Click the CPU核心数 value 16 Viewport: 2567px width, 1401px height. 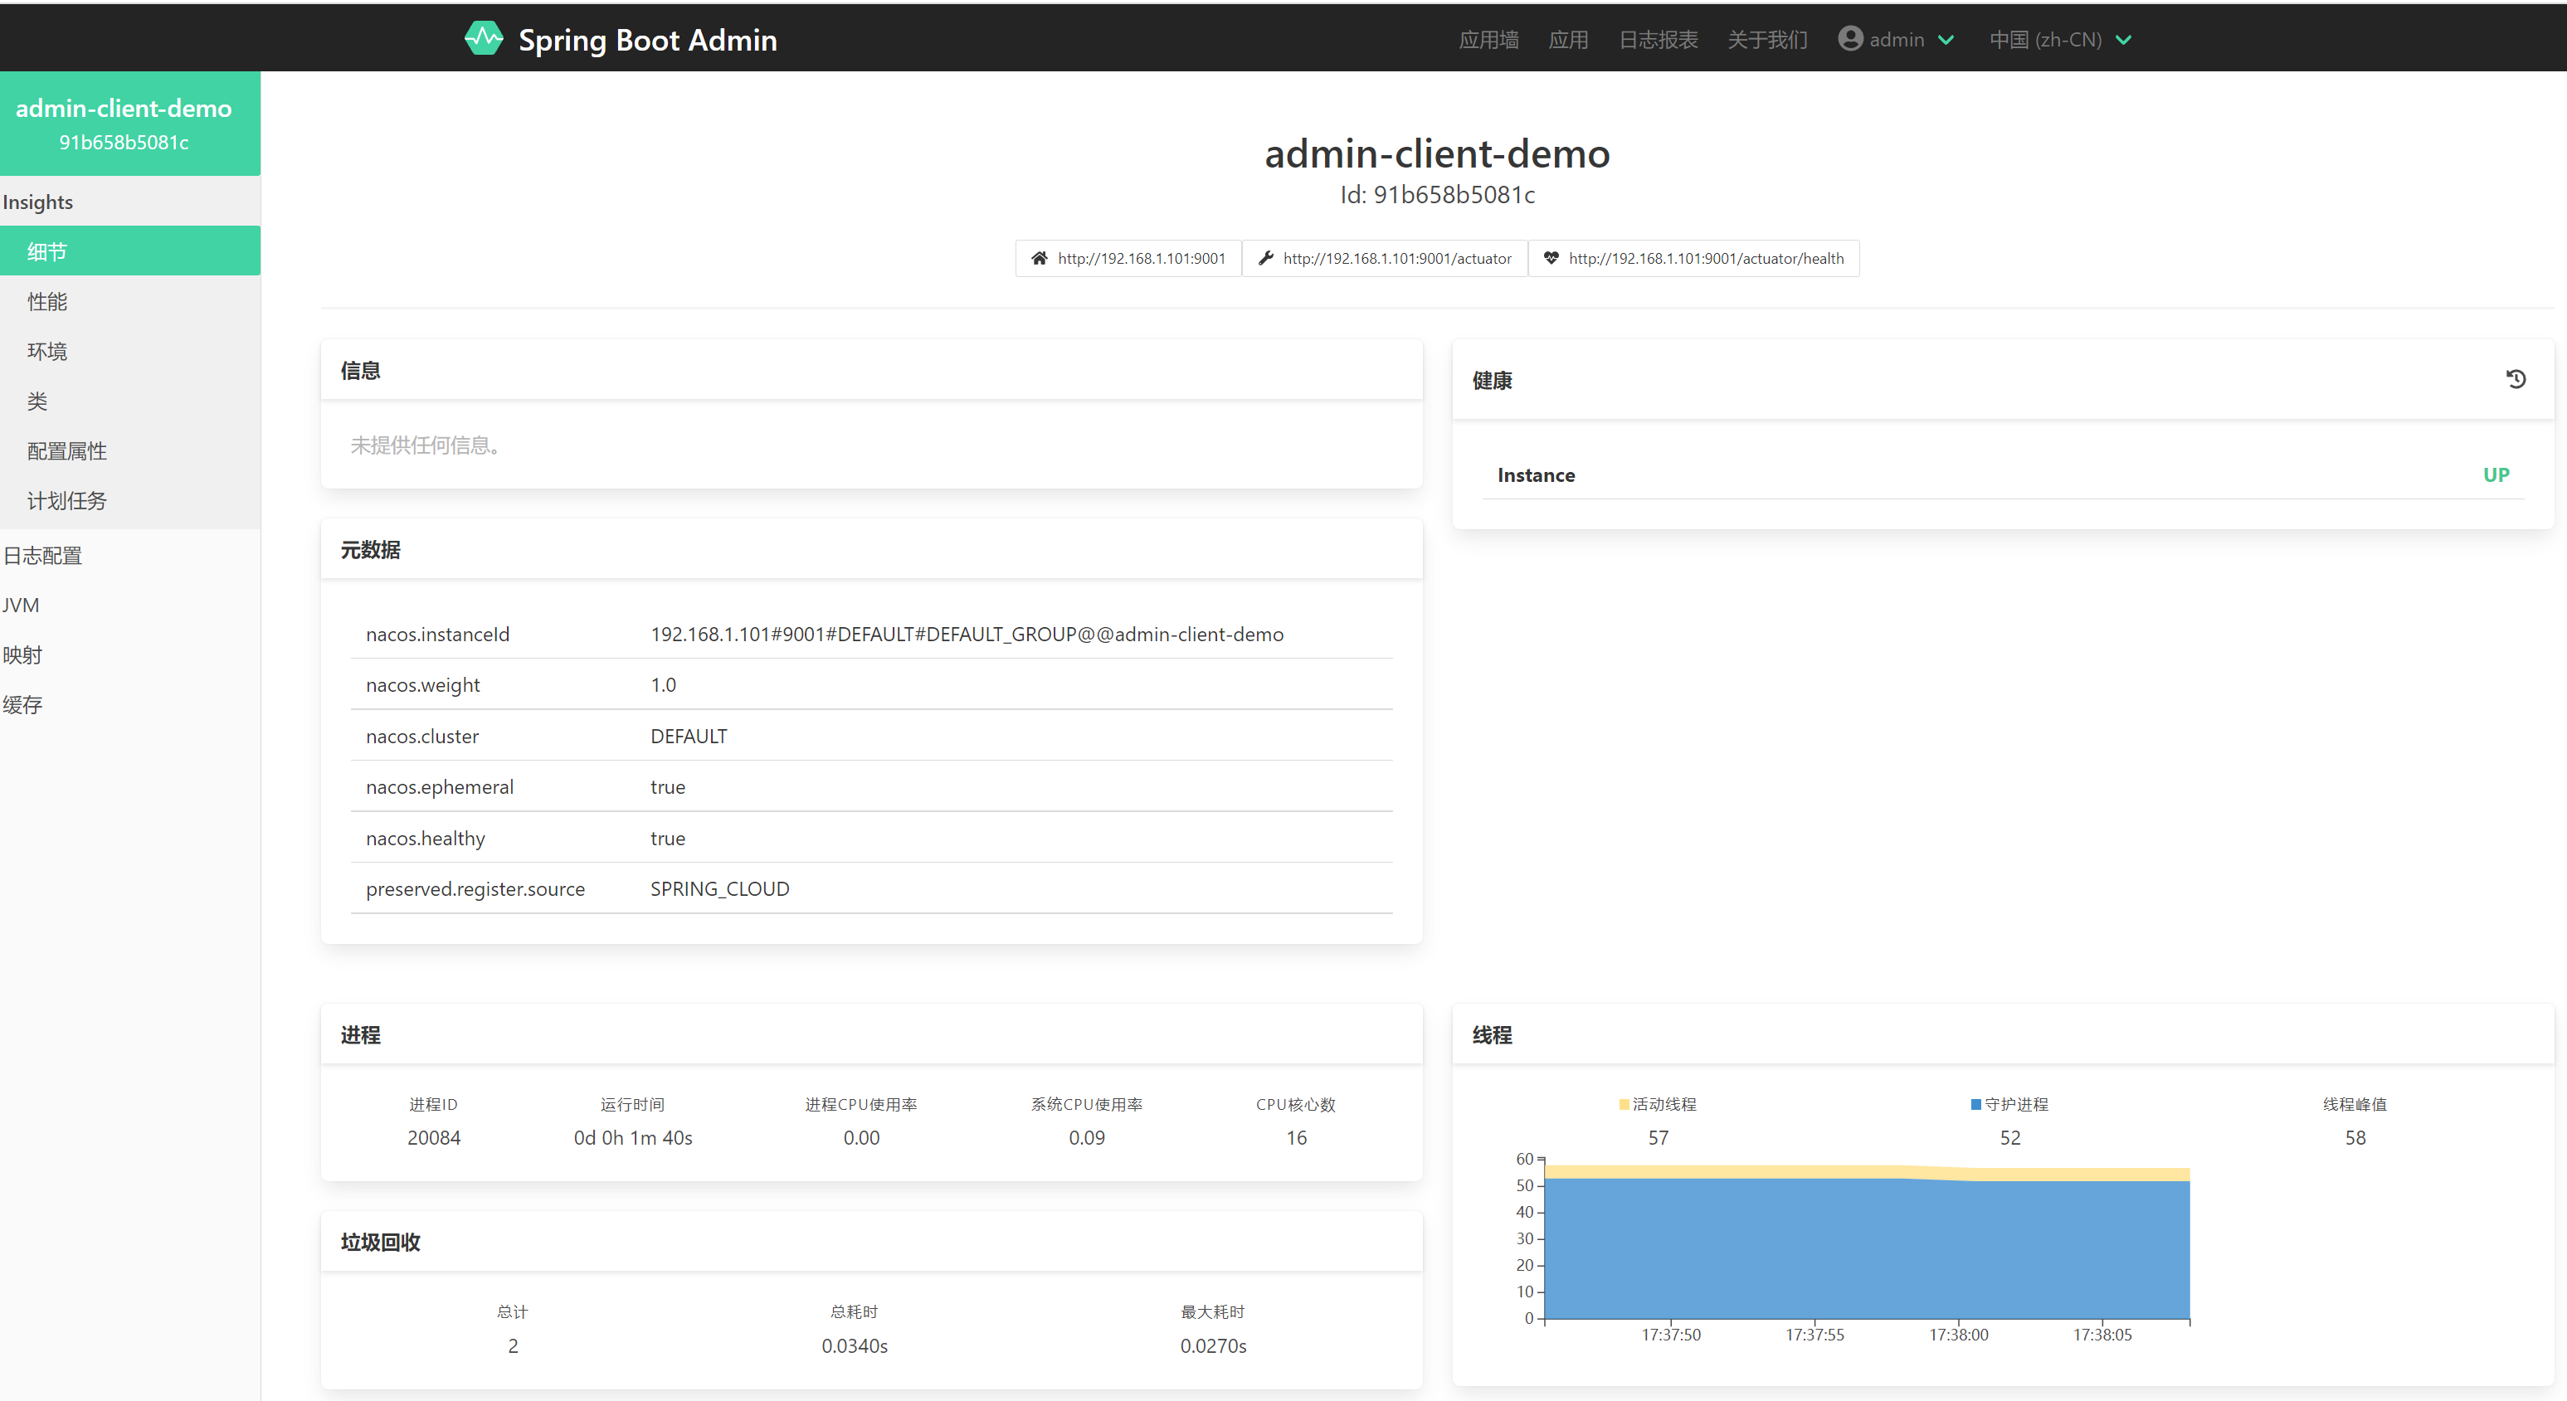click(x=1297, y=1138)
